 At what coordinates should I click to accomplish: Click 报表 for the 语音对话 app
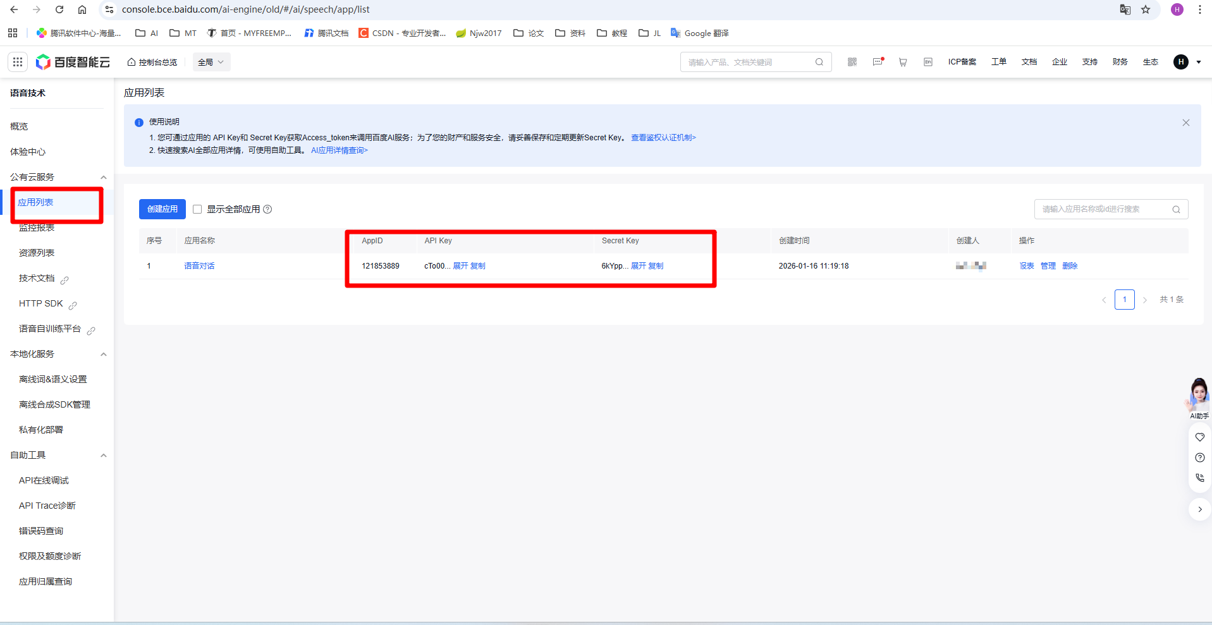pos(1027,266)
